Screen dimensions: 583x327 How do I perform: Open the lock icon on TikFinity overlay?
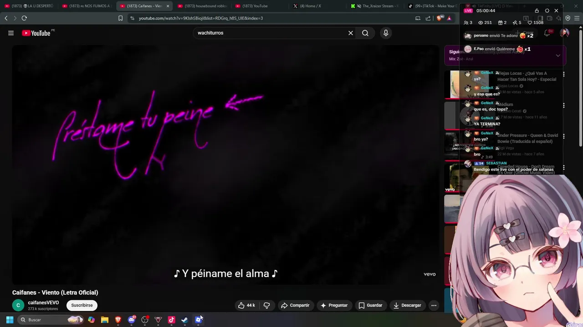(537, 10)
